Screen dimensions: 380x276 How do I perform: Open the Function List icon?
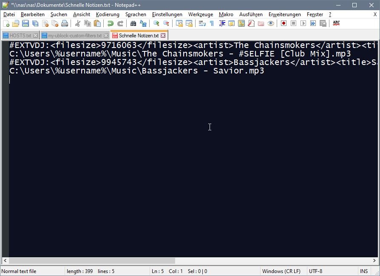pos(251,23)
